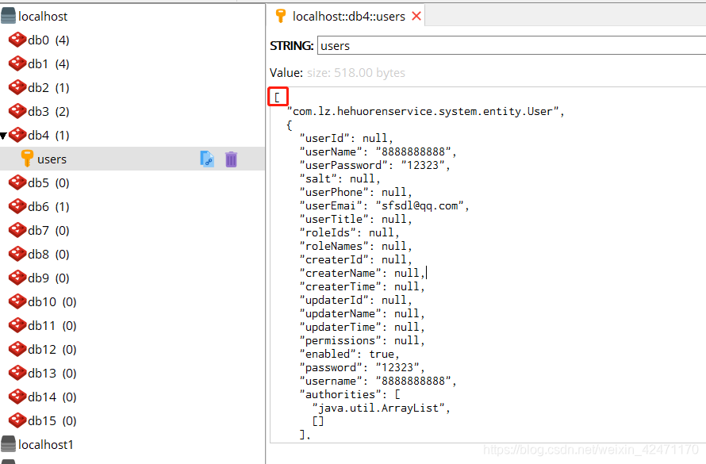
Task: Click the "com.lz.hehuorenservice.system.entity.User" line
Action: (x=426, y=111)
